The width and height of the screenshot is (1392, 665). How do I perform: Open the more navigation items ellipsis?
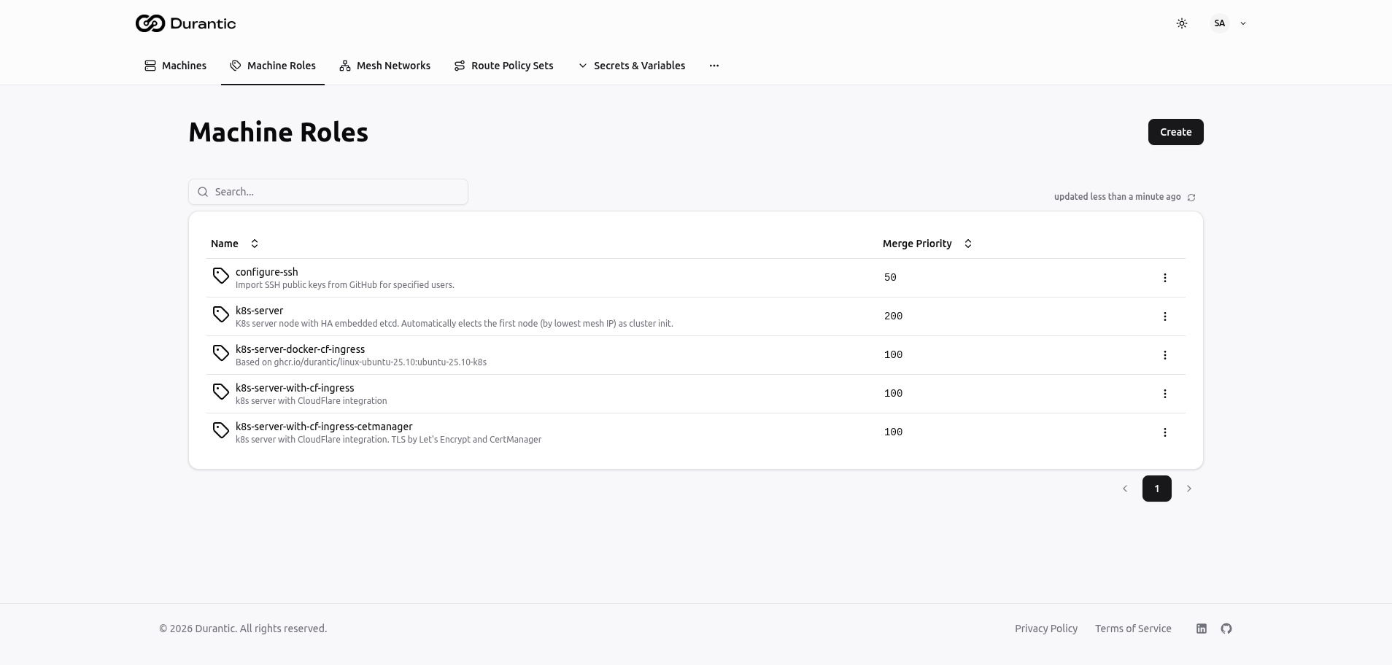(x=714, y=66)
